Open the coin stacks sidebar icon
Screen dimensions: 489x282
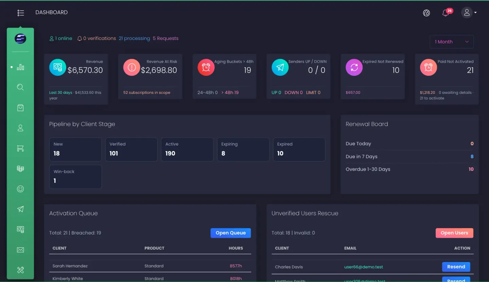pos(20,169)
